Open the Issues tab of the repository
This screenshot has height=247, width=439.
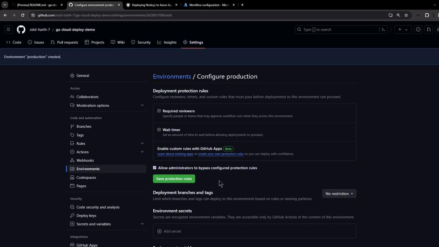pos(36,42)
